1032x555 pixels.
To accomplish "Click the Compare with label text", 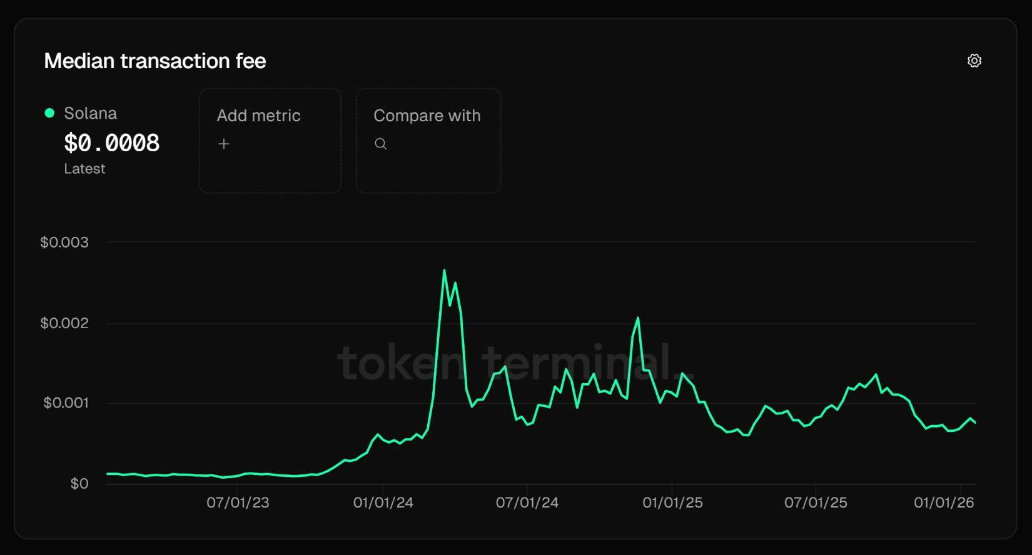I will tap(427, 116).
